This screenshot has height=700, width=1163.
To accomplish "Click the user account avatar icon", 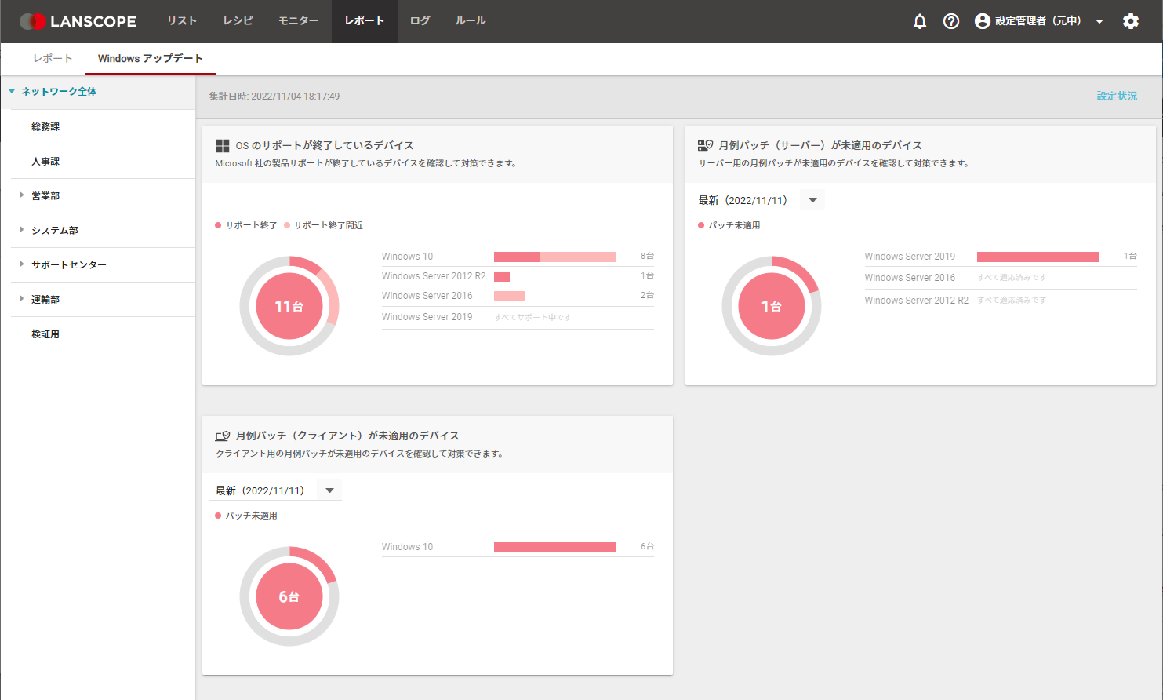I will 983,21.
